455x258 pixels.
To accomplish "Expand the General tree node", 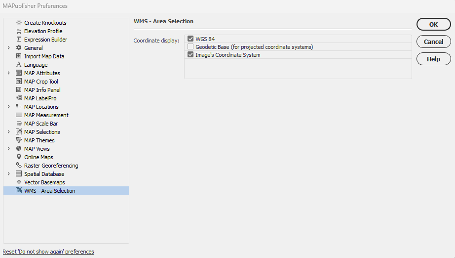I will [9, 47].
